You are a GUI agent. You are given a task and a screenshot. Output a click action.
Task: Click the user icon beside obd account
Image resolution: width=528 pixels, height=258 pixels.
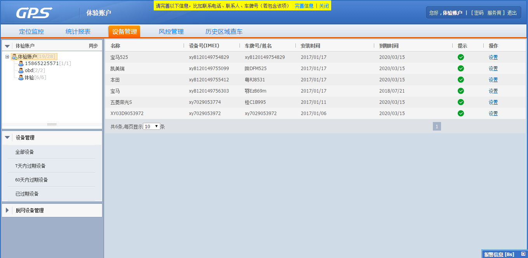click(x=21, y=71)
